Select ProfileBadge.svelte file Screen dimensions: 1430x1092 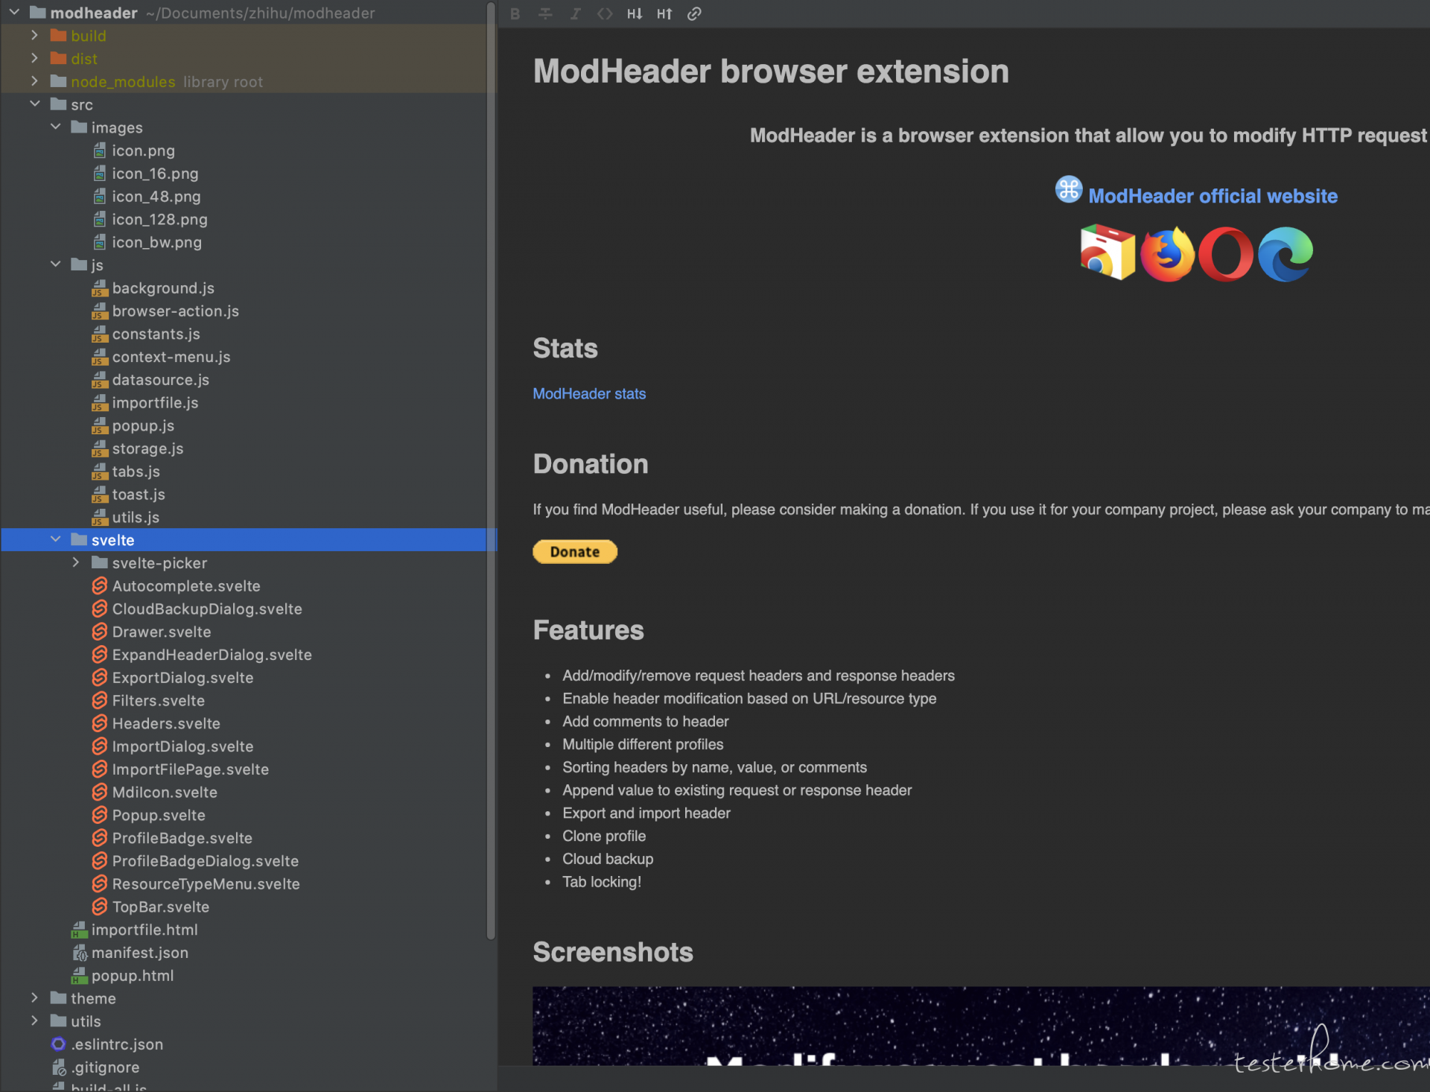click(x=172, y=838)
